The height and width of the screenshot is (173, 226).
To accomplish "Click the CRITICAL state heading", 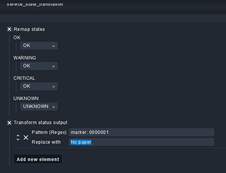I will [x=24, y=78].
